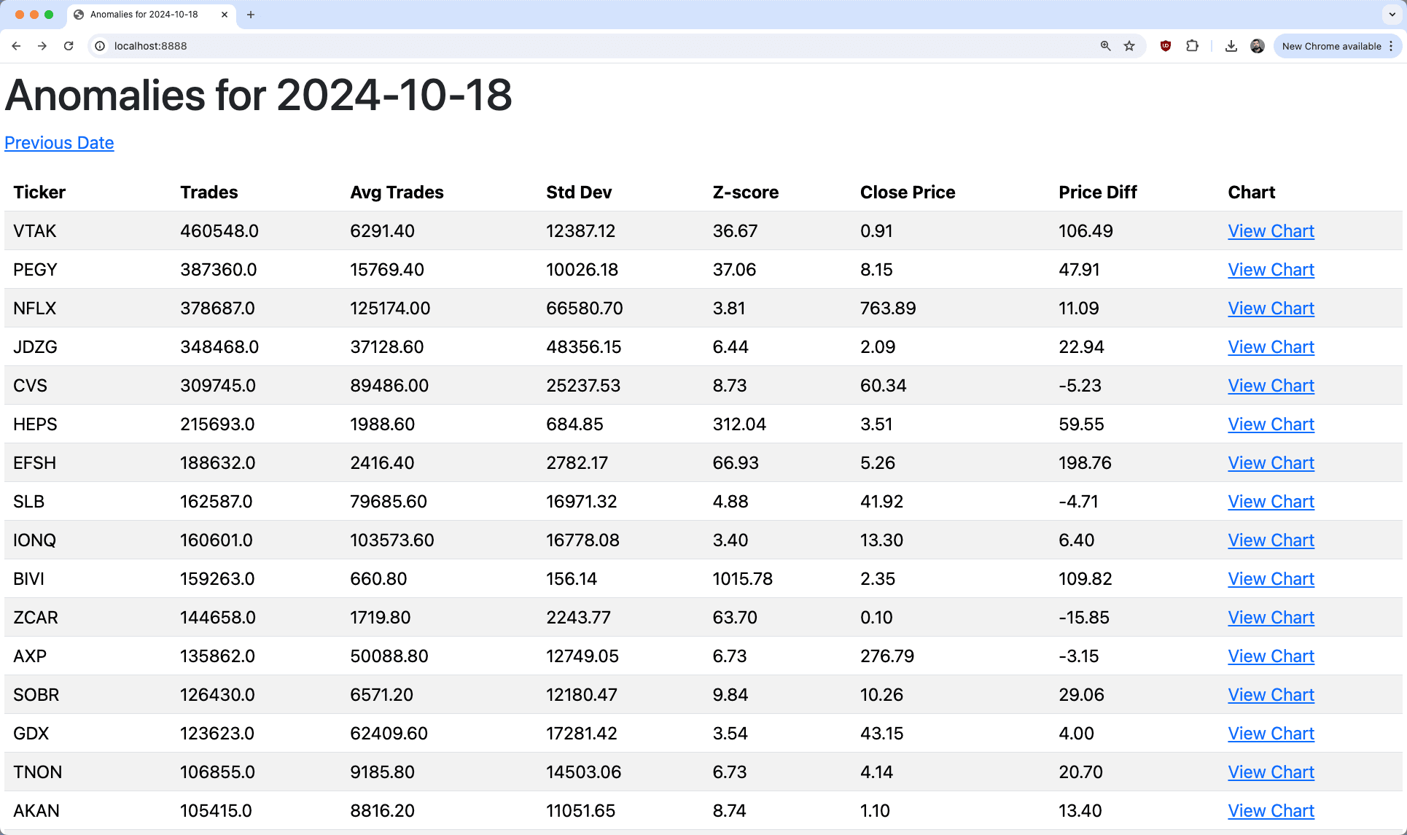This screenshot has height=835, width=1407.
Task: Open View Chart for NFLX
Action: [1271, 308]
